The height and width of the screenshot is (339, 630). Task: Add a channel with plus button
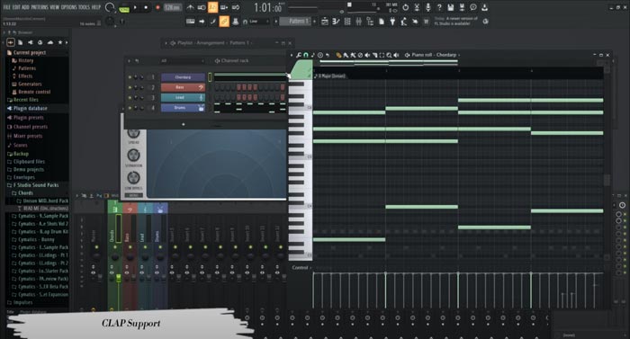pos(184,124)
